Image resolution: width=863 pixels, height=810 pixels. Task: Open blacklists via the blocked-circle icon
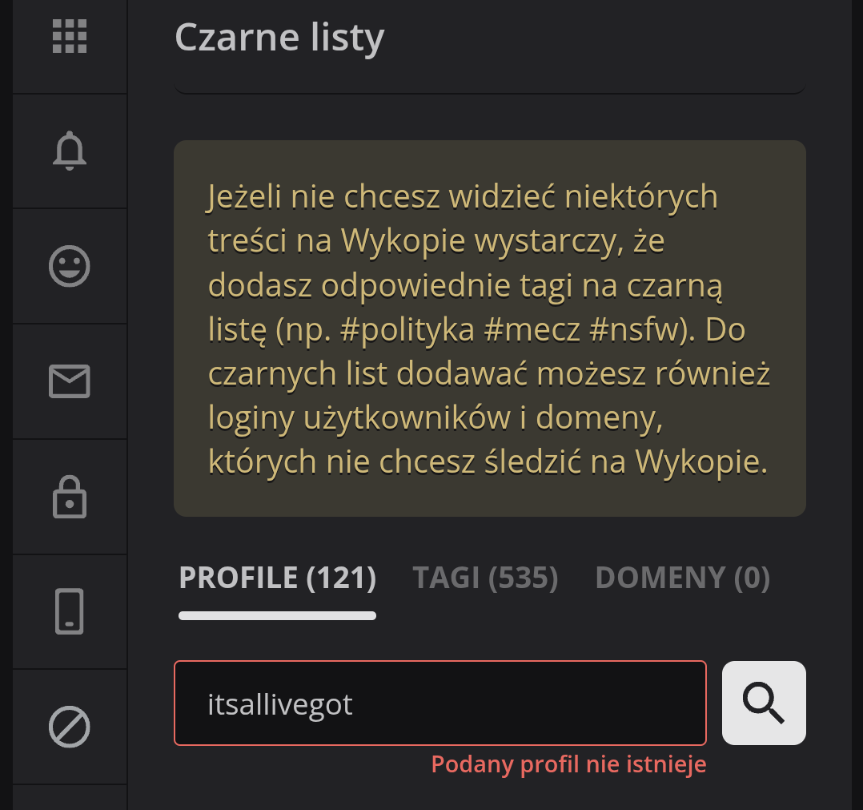point(70,727)
